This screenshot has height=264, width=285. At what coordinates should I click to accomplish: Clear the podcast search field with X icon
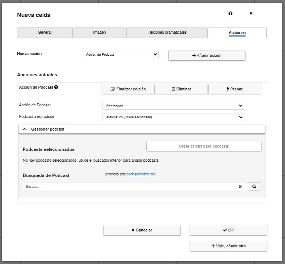[240, 187]
